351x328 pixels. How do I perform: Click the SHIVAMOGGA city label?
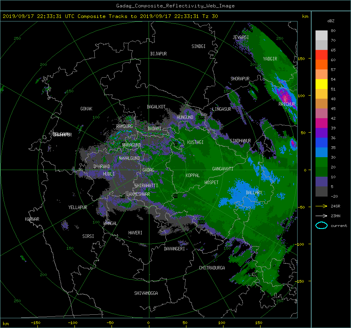pyautogui.click(x=146, y=293)
